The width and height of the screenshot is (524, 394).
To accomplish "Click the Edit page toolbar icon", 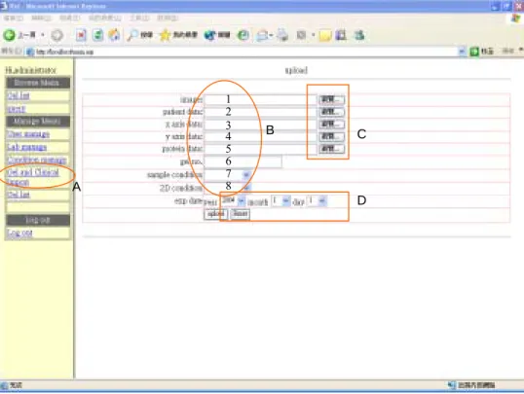I will [301, 35].
